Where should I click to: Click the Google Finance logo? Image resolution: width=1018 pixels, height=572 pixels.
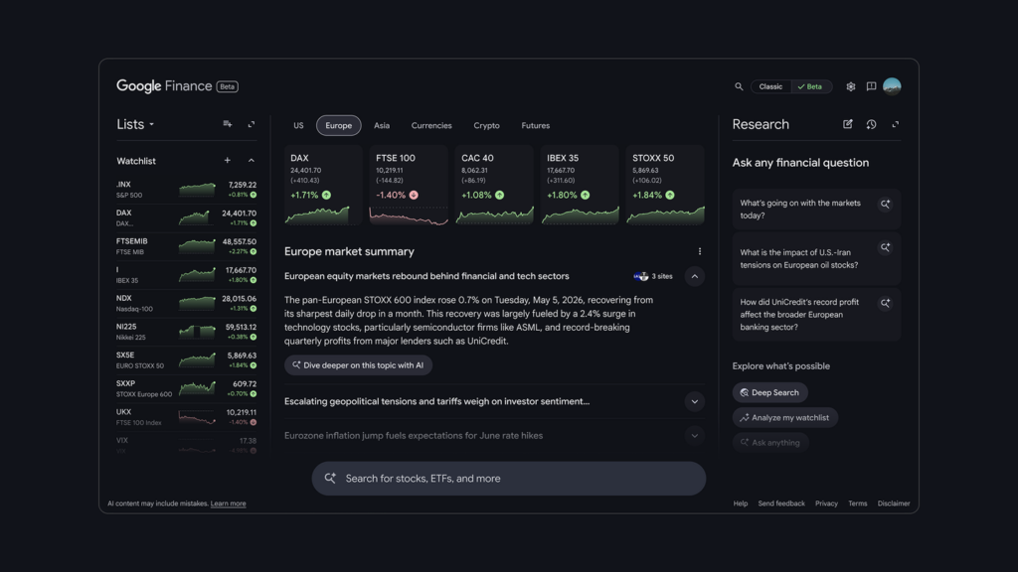click(164, 86)
